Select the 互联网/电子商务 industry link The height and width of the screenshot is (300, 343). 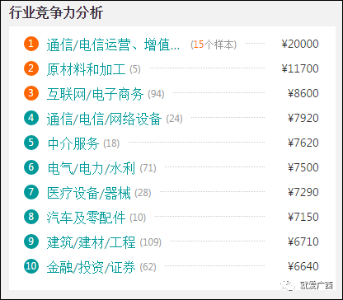[95, 94]
